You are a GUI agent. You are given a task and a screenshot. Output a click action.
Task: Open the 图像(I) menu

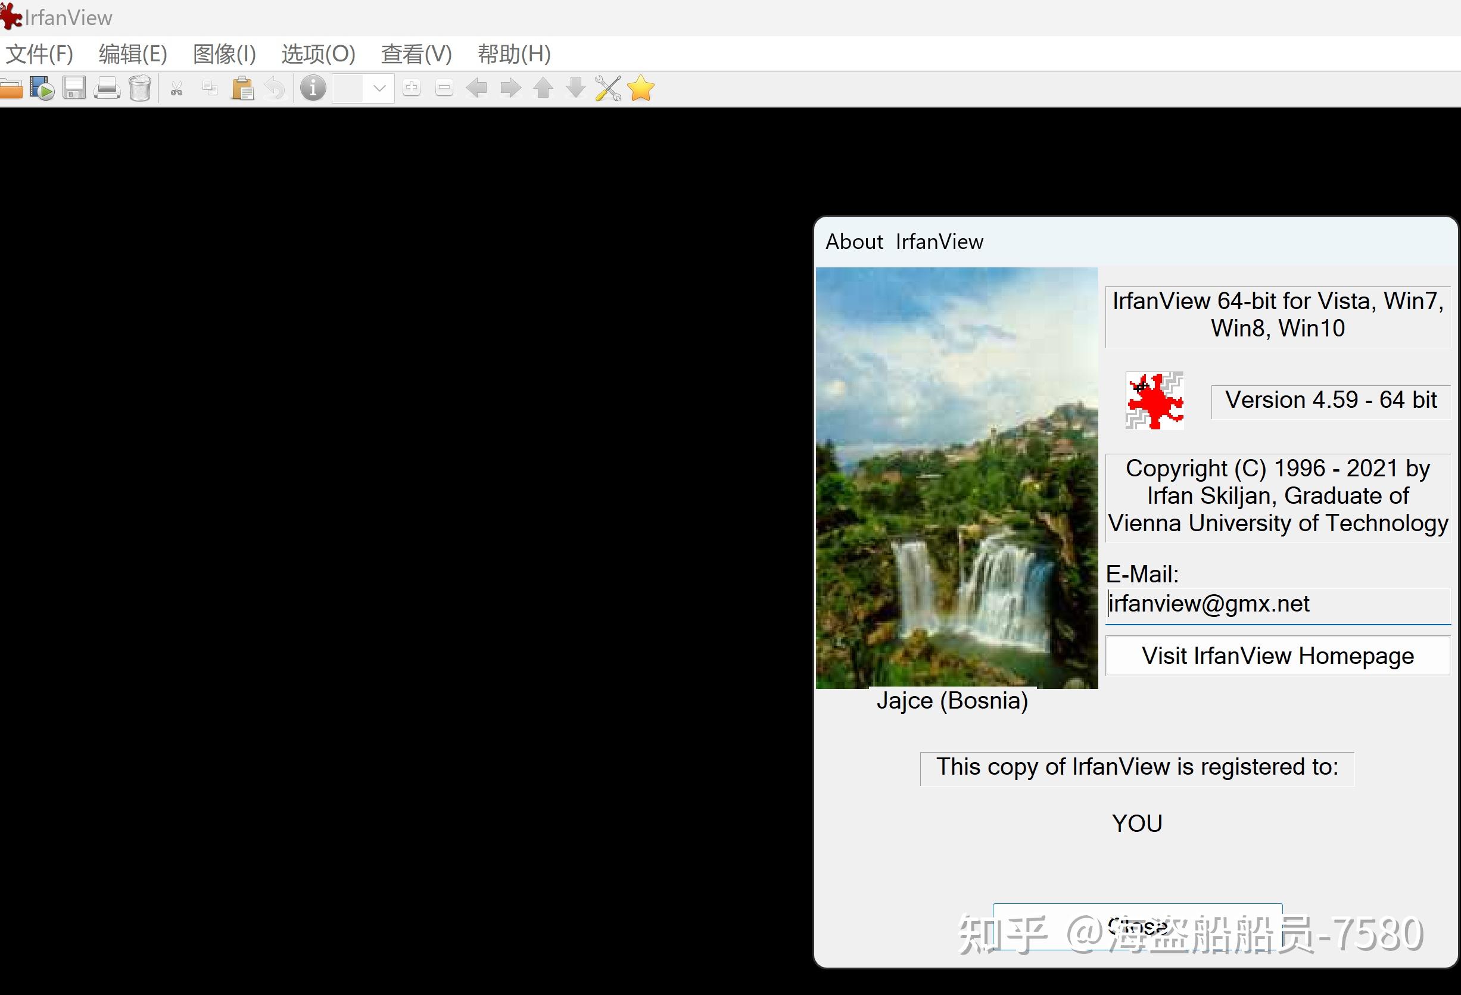225,54
